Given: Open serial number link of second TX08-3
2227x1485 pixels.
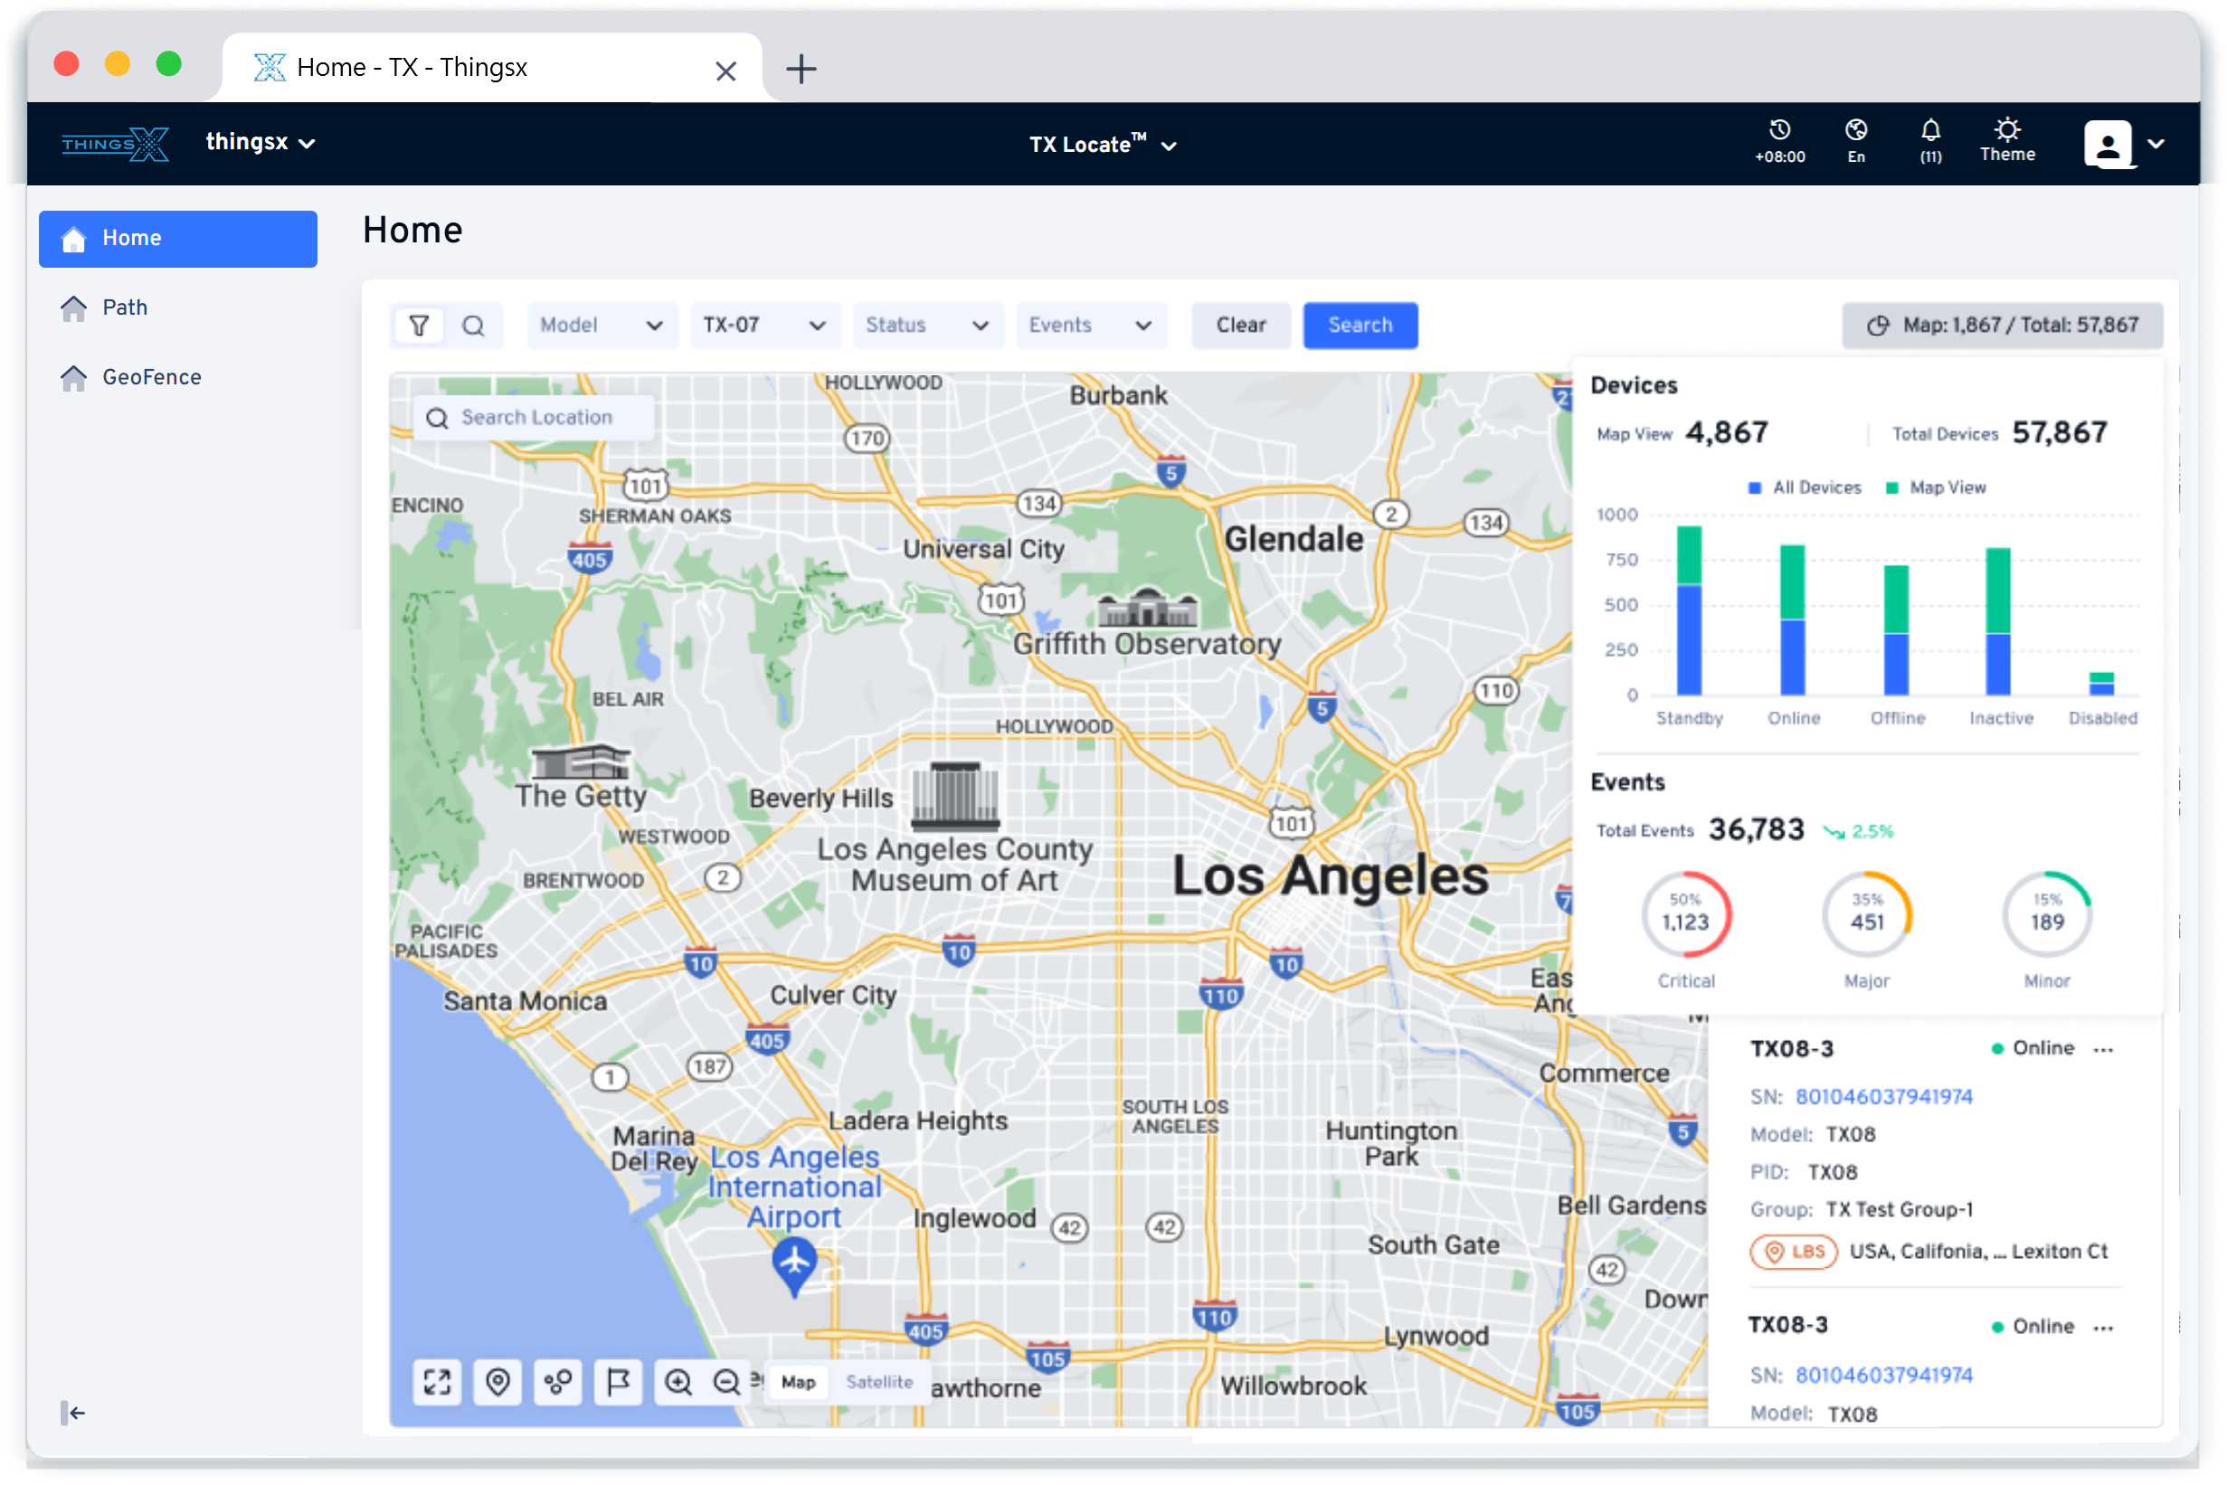Looking at the screenshot, I should 1883,1376.
